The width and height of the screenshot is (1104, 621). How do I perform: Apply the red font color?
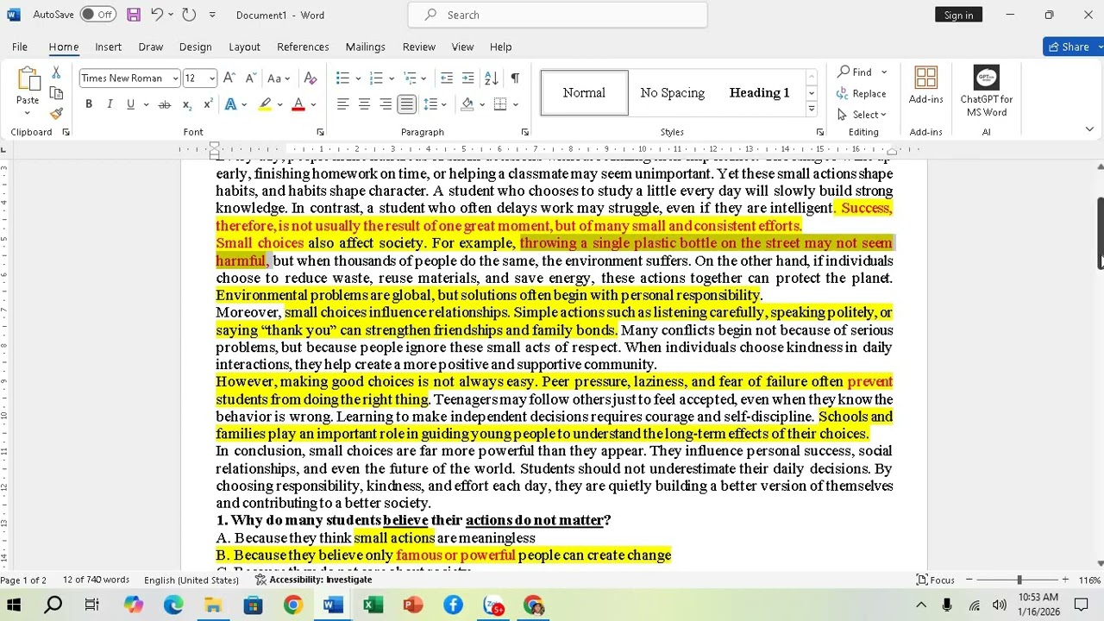tap(298, 104)
